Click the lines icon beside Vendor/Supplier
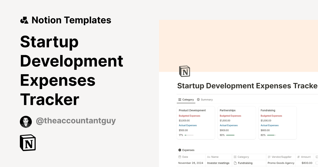The image size is (318, 167). pos(269,157)
